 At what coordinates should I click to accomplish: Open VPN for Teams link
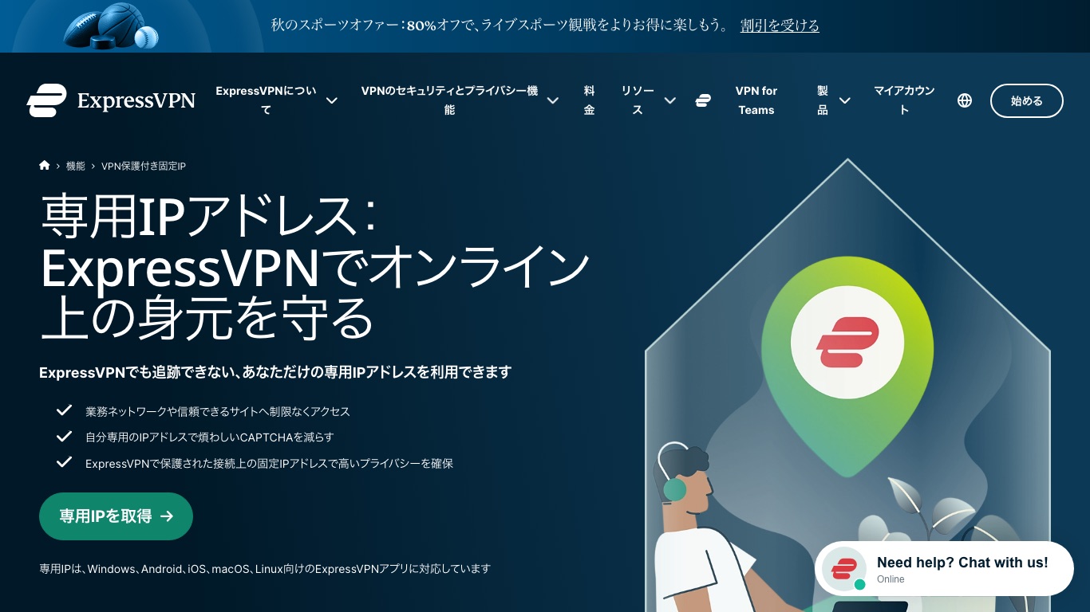pos(756,100)
